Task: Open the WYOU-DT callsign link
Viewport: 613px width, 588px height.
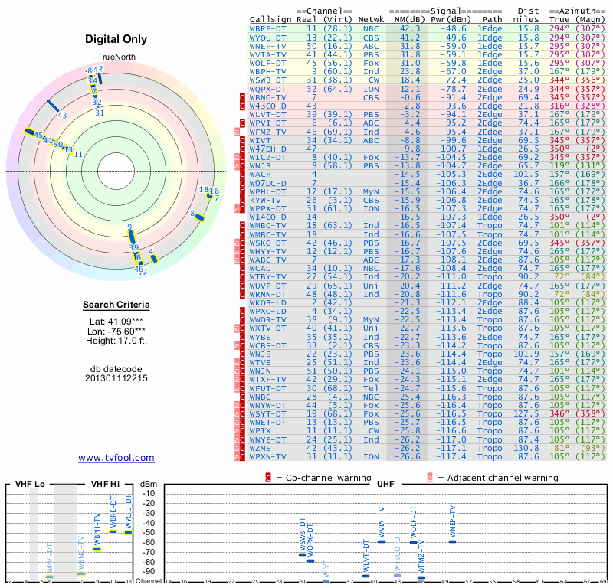Action: [x=268, y=37]
